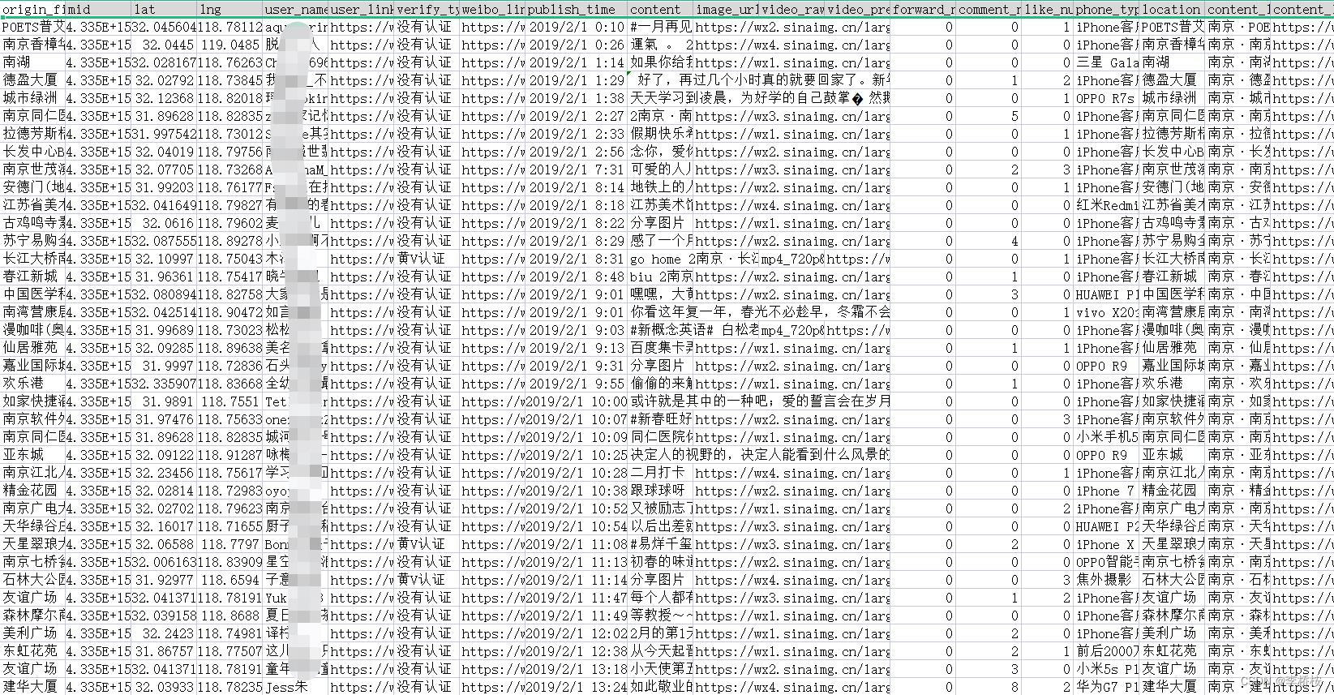Click phone type cell 华为G7 P1

(1106, 687)
